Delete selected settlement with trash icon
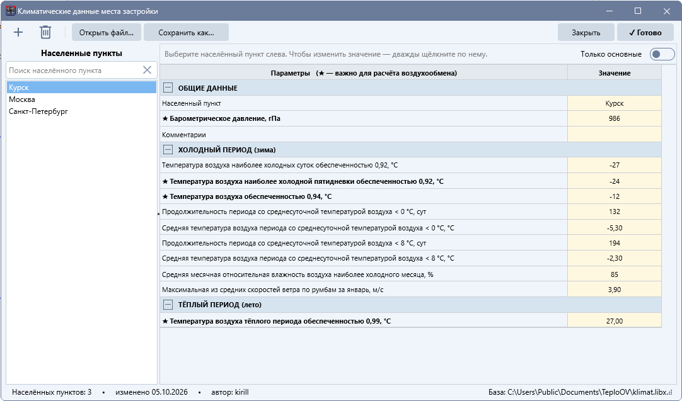The image size is (682, 401). [45, 32]
